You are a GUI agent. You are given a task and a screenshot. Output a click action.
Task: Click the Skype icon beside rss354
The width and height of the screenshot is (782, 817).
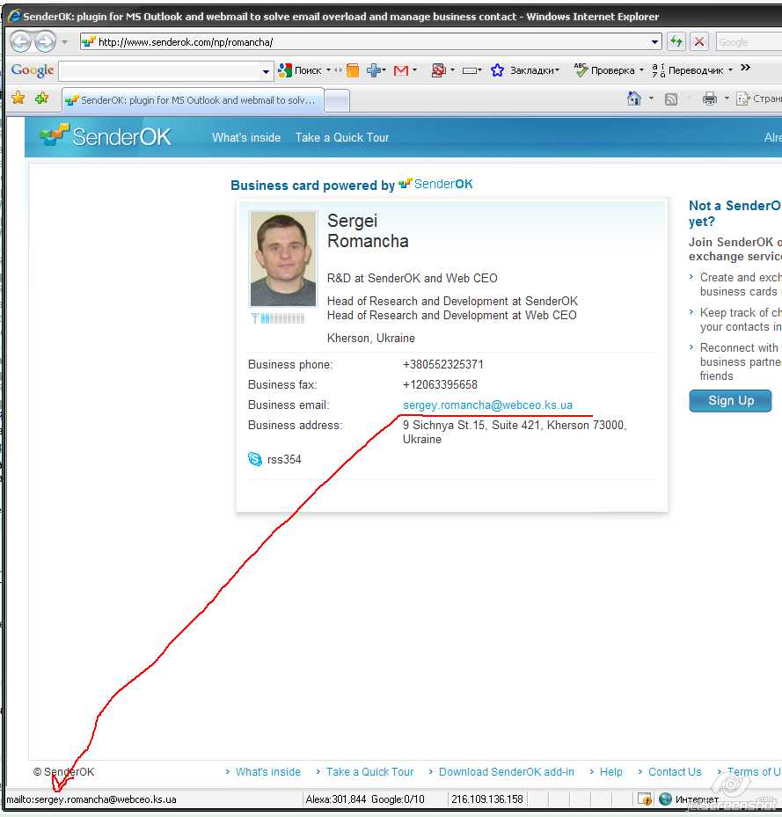(x=255, y=459)
